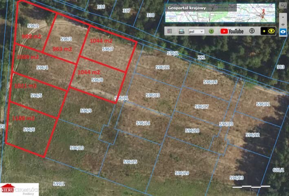This screenshot has width=289, height=196.
Task: Click the Nieruchomości agency logo
Action: [19, 189]
